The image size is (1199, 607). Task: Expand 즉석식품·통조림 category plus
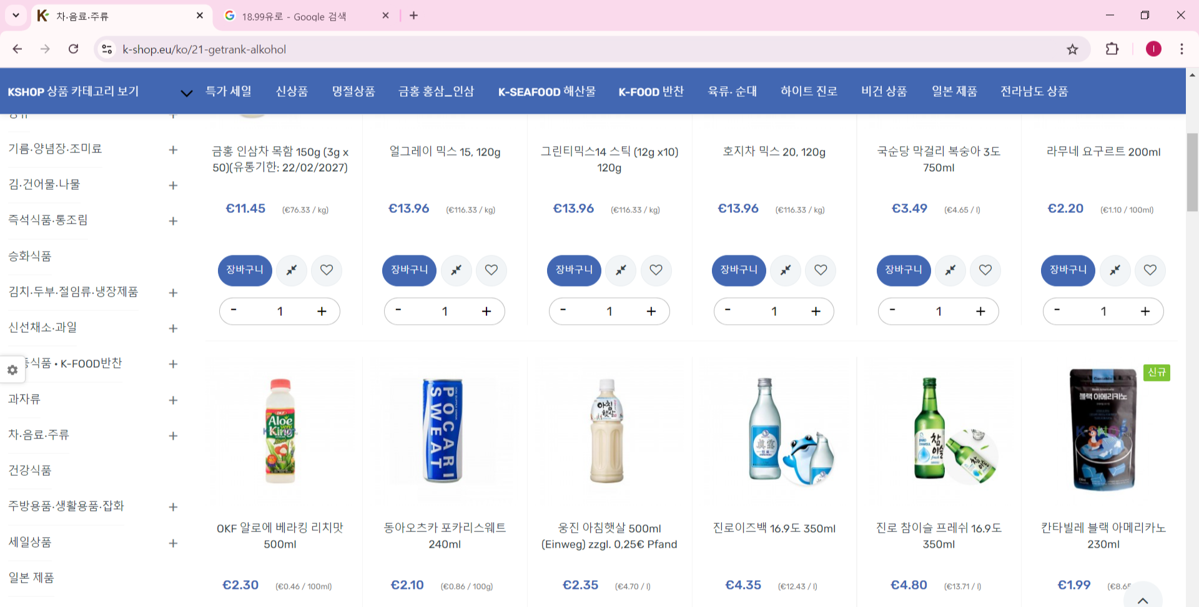pos(173,221)
